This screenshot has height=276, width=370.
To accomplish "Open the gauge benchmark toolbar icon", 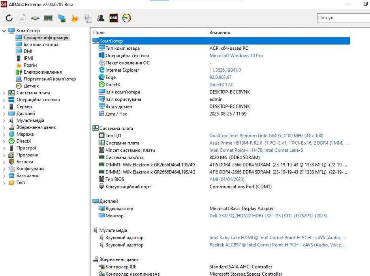I will 127,18.
